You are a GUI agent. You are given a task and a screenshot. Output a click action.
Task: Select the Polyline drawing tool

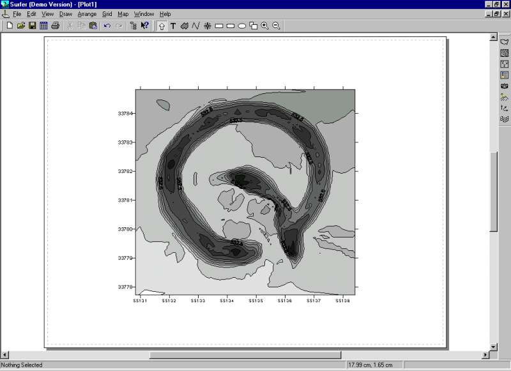click(x=195, y=26)
